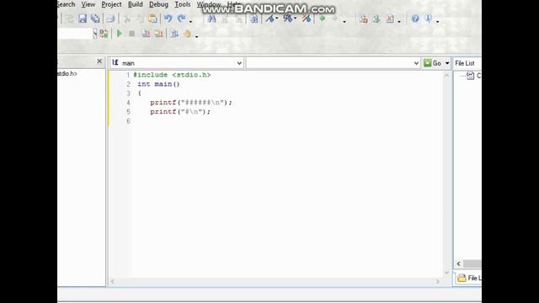Click the Go button
This screenshot has width=539, height=303.
click(x=433, y=63)
